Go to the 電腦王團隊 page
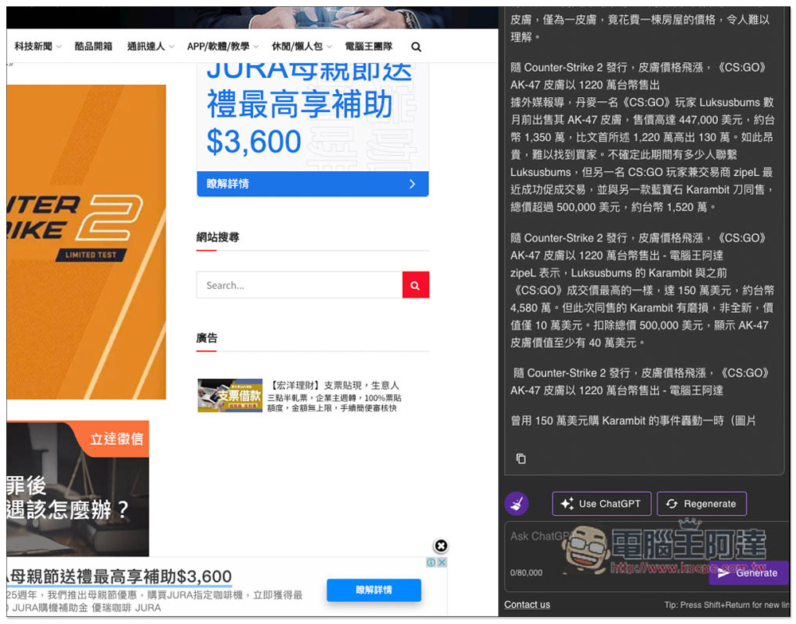 [369, 47]
